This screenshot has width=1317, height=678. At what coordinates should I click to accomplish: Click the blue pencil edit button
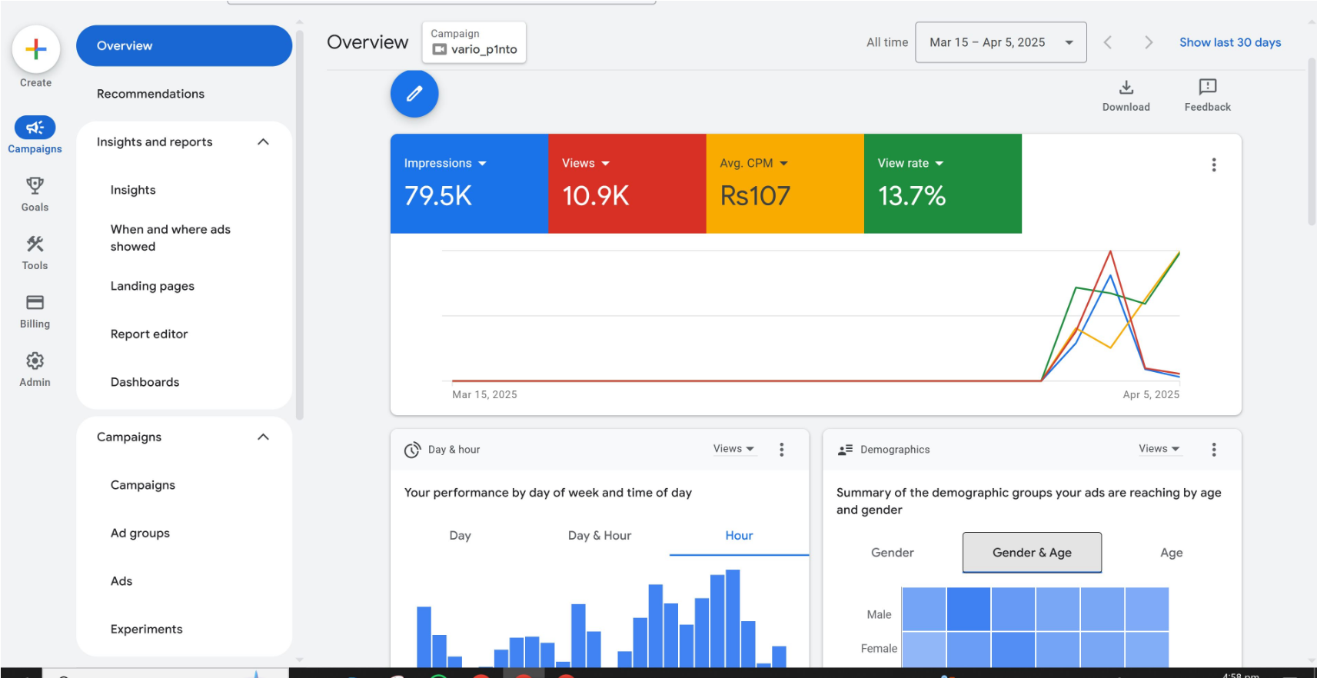[414, 94]
